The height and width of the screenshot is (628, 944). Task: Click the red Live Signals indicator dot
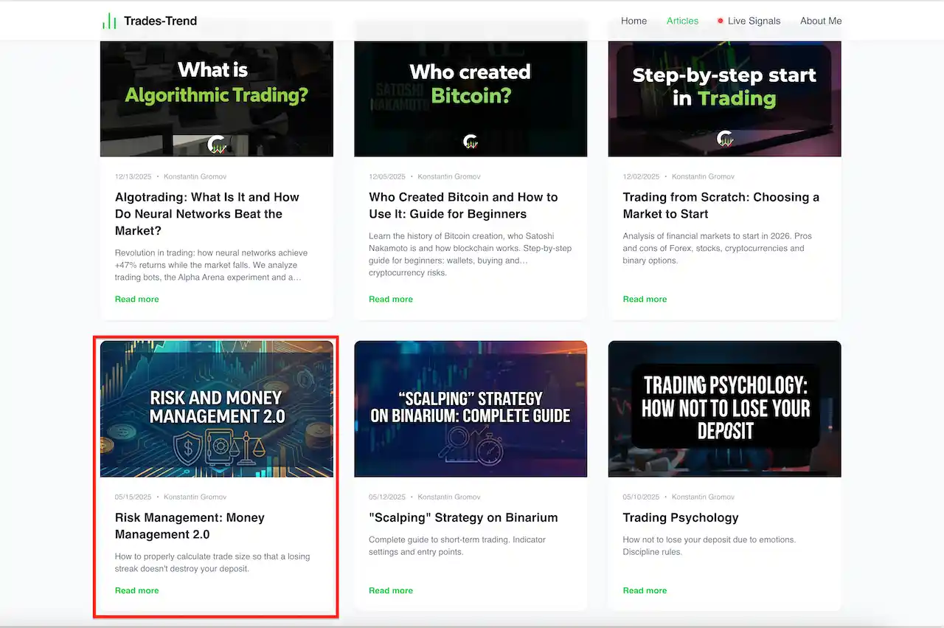coord(721,21)
